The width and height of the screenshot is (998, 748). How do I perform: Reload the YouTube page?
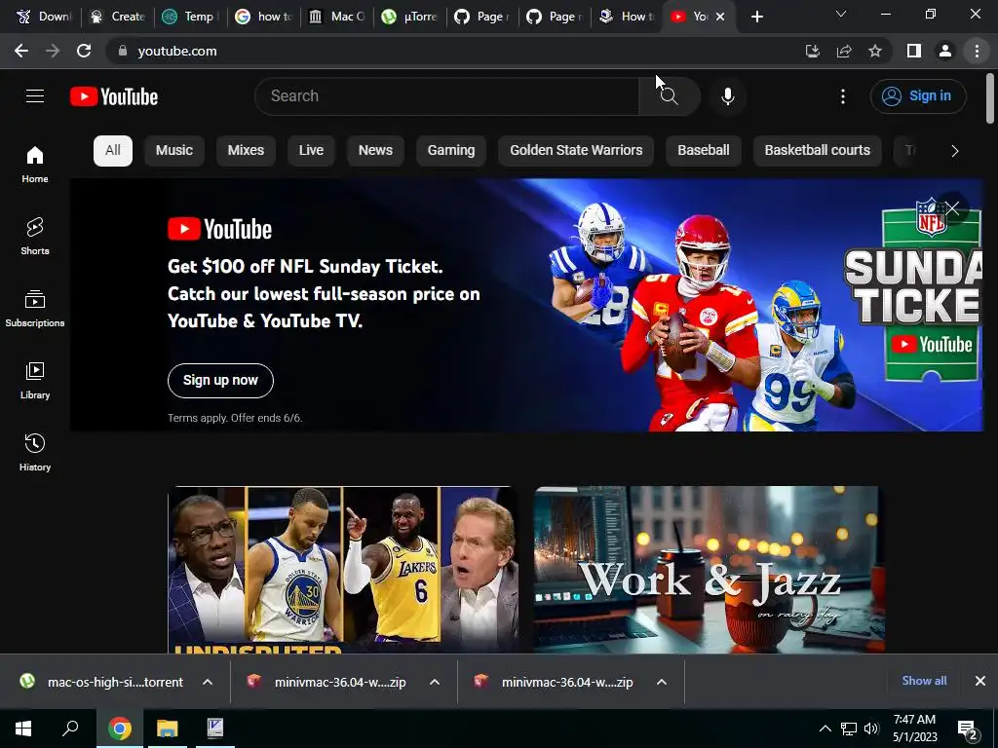[84, 51]
